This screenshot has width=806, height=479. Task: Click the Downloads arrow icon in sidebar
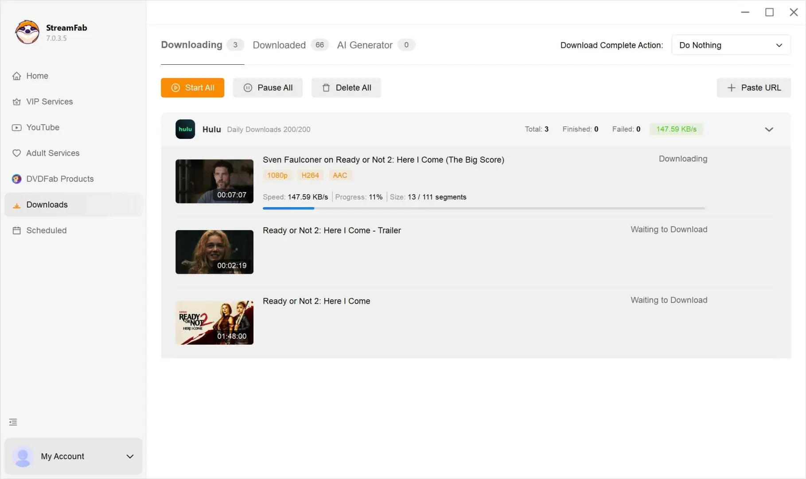[x=17, y=205]
